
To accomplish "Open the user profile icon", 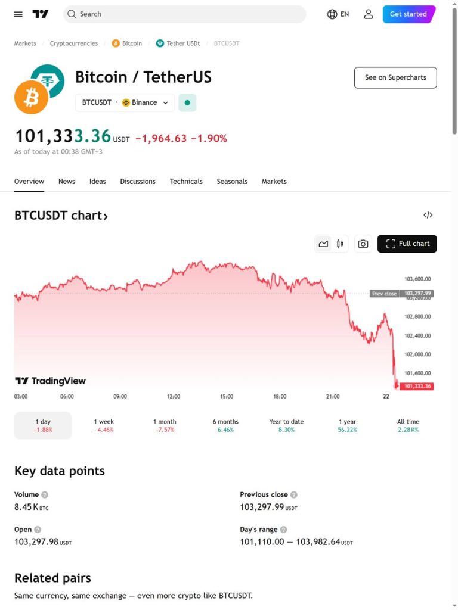I will [369, 14].
